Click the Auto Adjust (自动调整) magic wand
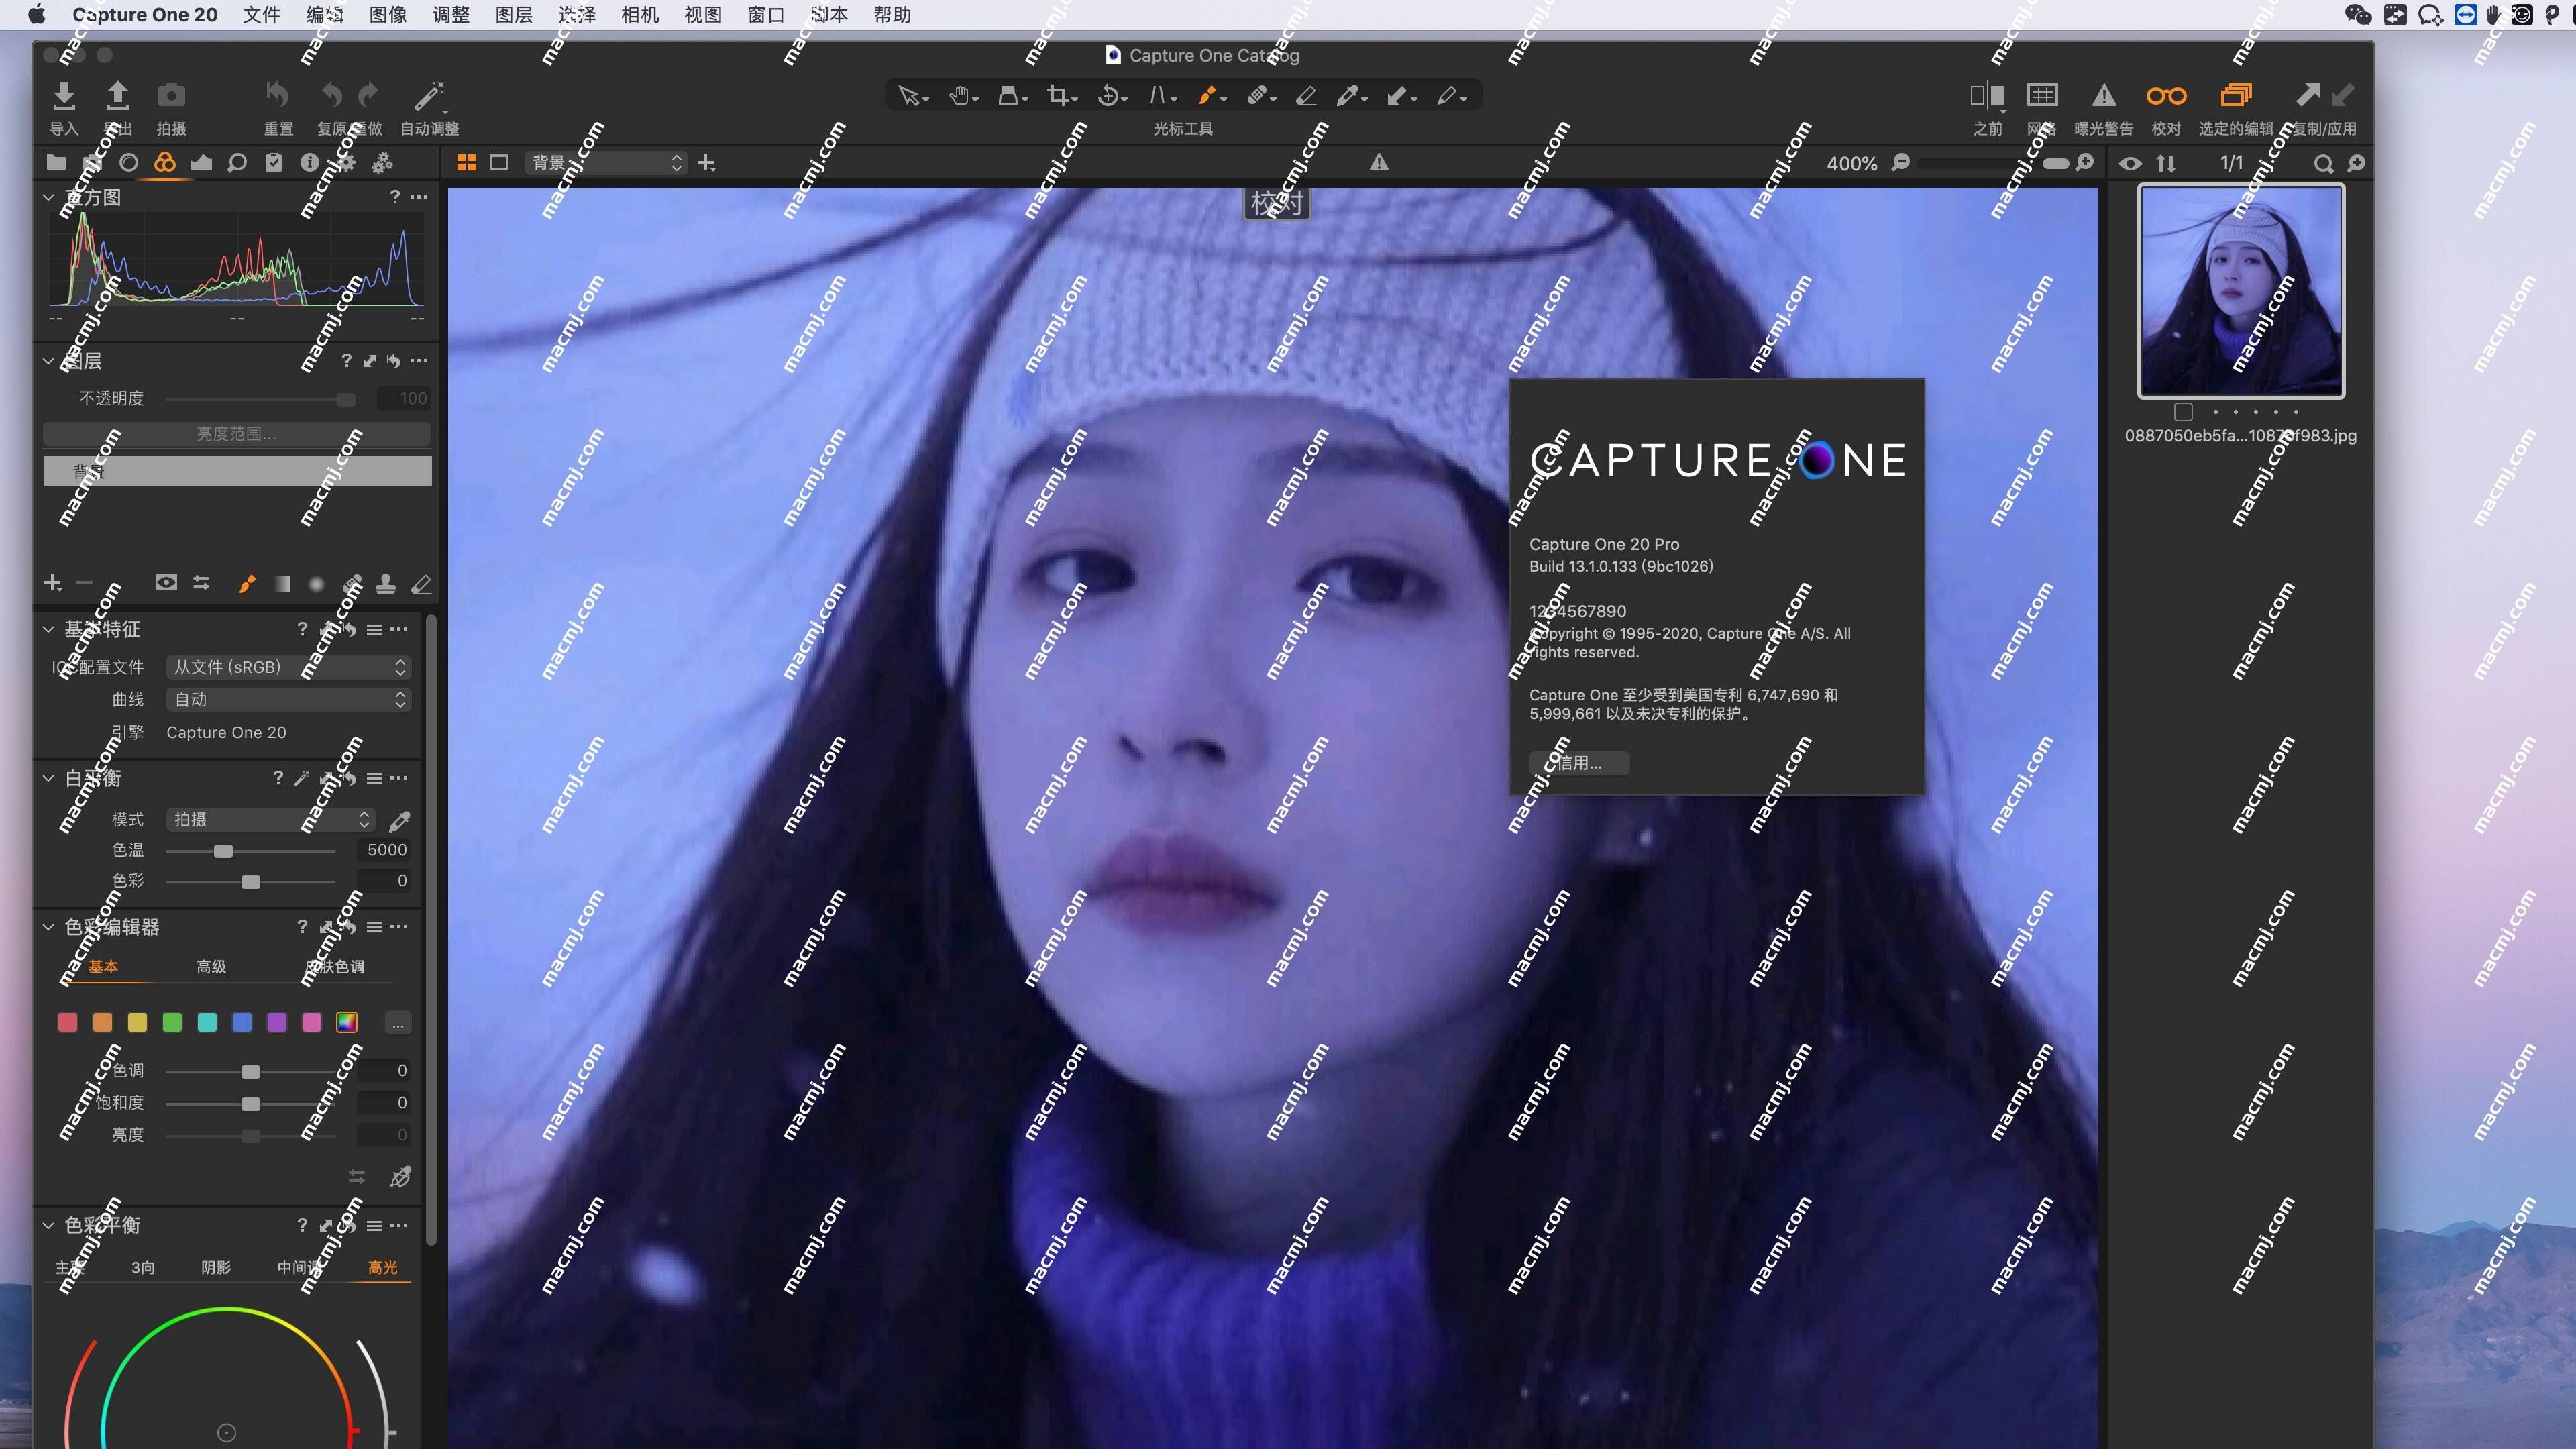The height and width of the screenshot is (1449, 2576). 429,96
